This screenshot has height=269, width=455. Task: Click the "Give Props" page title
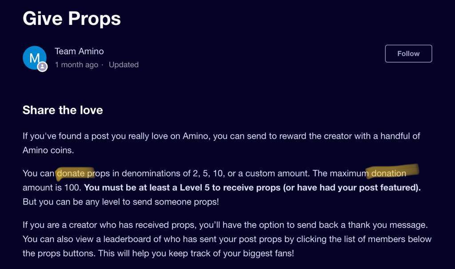(72, 19)
